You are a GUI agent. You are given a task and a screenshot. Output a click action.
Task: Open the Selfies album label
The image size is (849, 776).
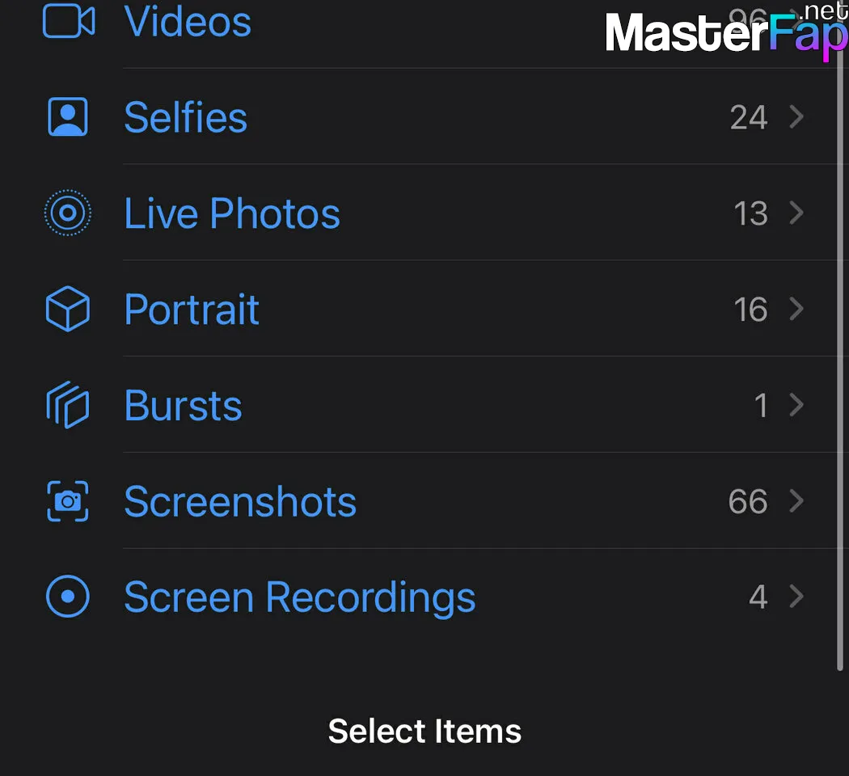186,117
